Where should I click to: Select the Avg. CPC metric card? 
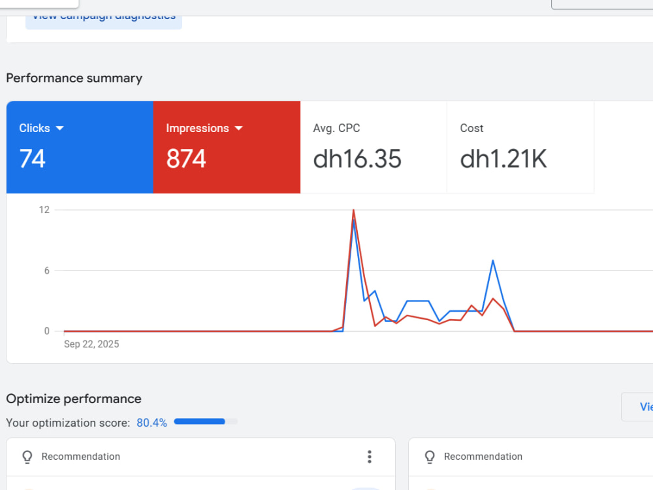(x=374, y=147)
